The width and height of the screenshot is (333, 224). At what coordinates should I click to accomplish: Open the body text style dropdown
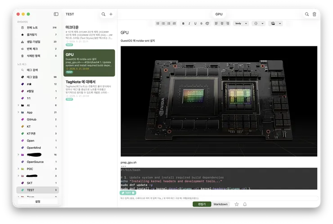click(241, 23)
